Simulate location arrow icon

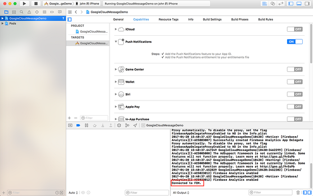pos(135,125)
